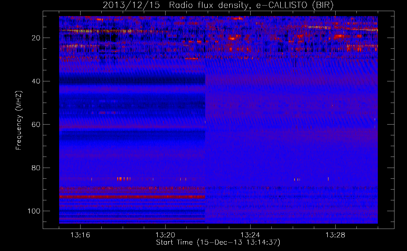Click the bright burst cluster near 85 MHz at 13:18
Image resolution: width=407 pixels, height=251 pixels.
pos(124,179)
